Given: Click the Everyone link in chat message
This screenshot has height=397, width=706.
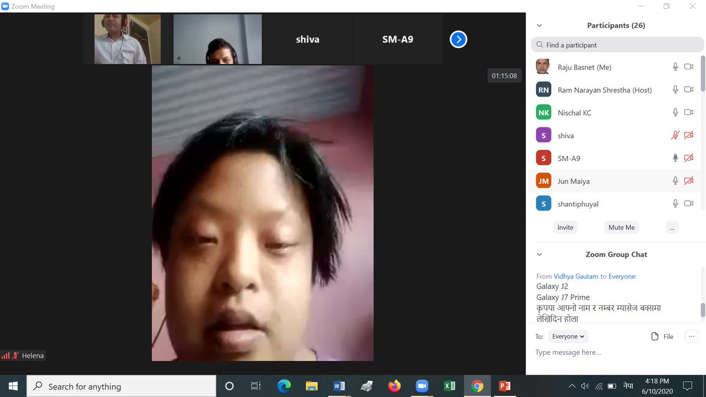Looking at the screenshot, I should coord(622,276).
